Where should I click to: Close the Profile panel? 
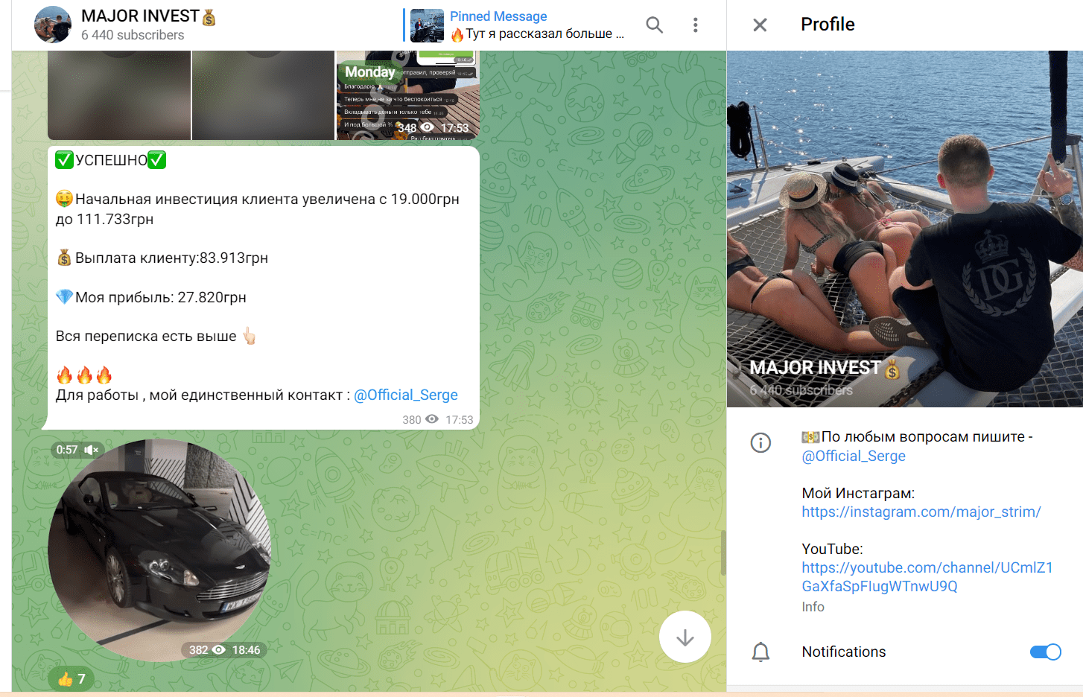(760, 25)
